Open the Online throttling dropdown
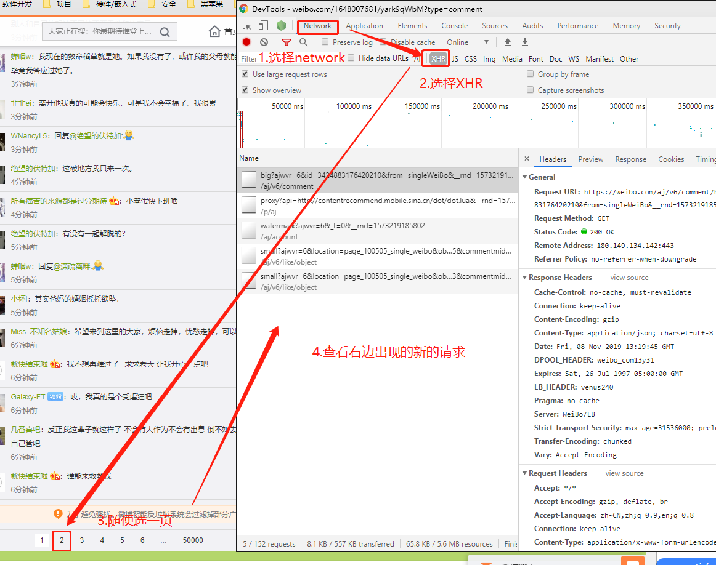 pos(468,42)
